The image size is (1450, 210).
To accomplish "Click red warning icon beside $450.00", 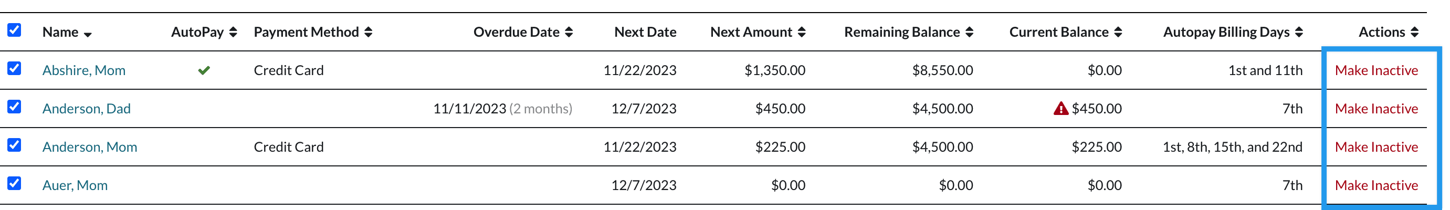I will click(1060, 109).
